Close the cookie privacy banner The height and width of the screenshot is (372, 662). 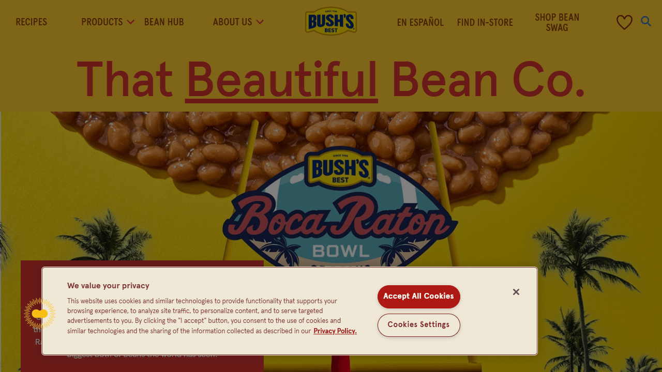pyautogui.click(x=516, y=292)
